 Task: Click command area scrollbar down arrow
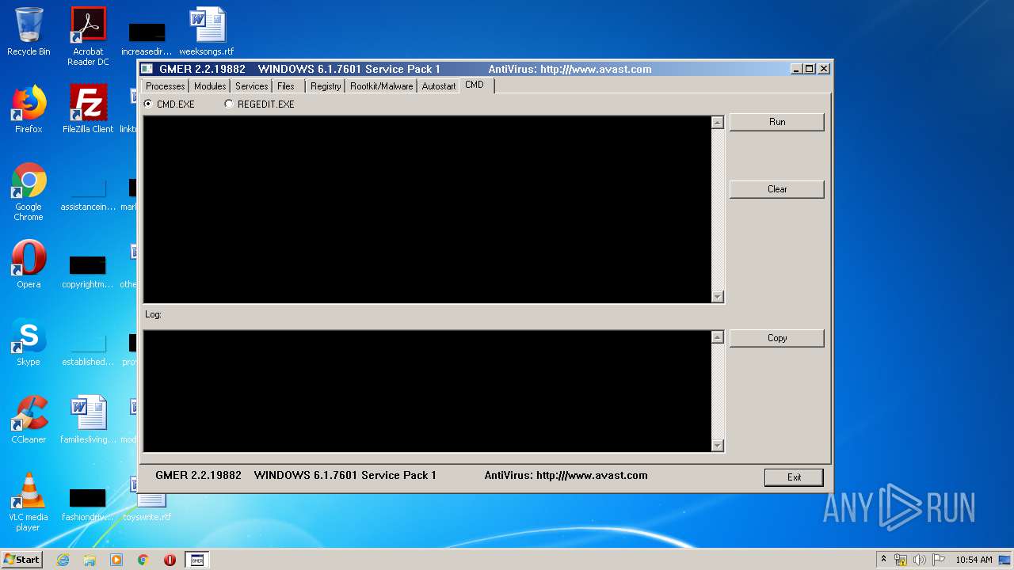pos(718,297)
